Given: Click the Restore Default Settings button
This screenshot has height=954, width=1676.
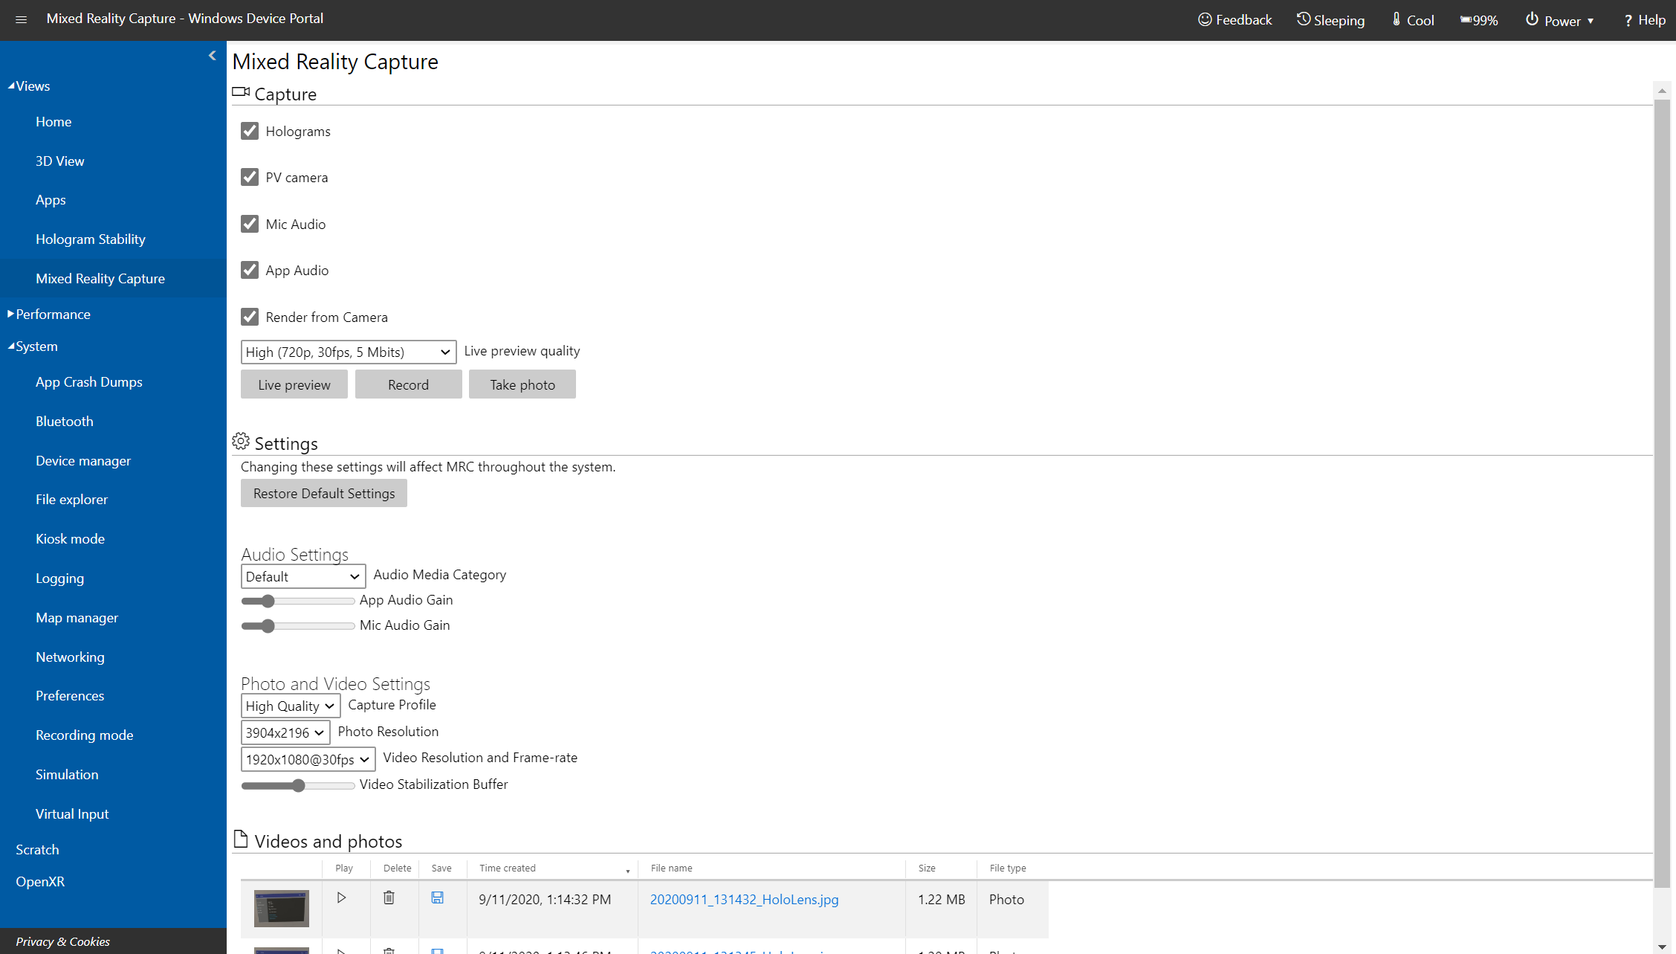Looking at the screenshot, I should [x=323, y=493].
